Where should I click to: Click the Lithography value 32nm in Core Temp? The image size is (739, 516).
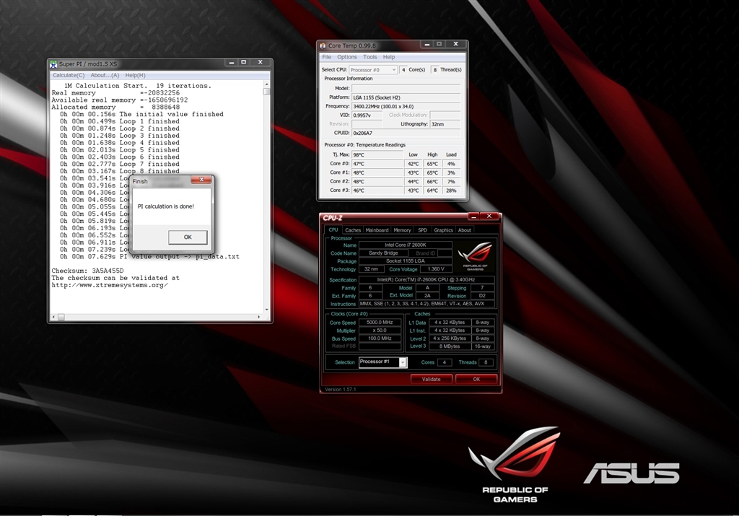pos(445,124)
